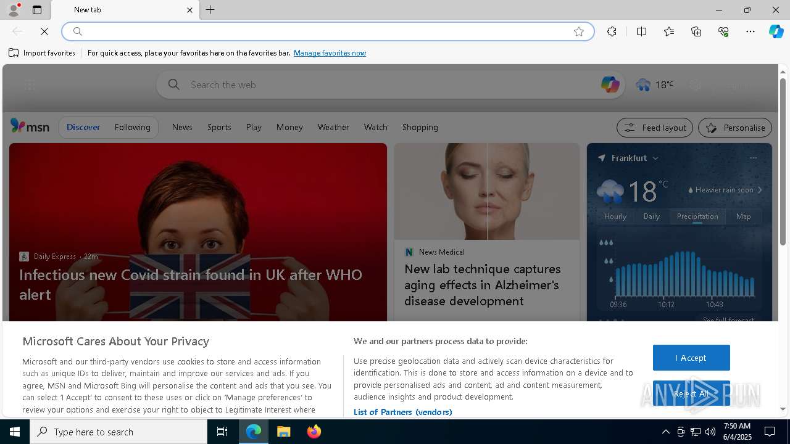Open the Weather section in nav

333,127
